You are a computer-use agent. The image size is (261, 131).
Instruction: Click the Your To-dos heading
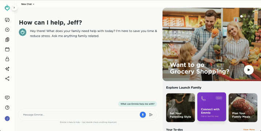point(174,130)
